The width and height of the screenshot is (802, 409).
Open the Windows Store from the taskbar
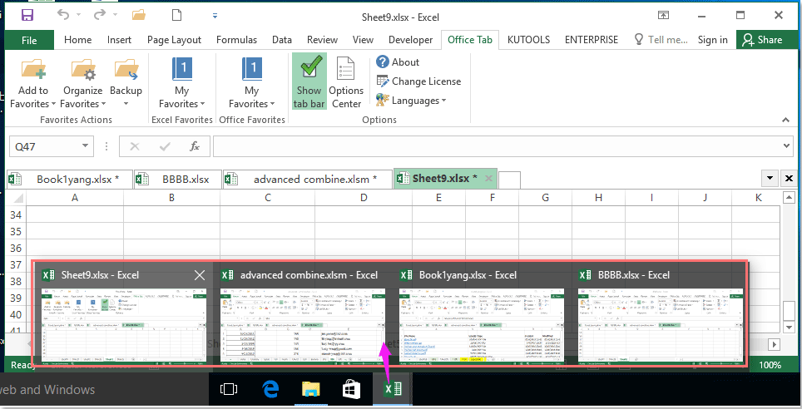tap(351, 390)
